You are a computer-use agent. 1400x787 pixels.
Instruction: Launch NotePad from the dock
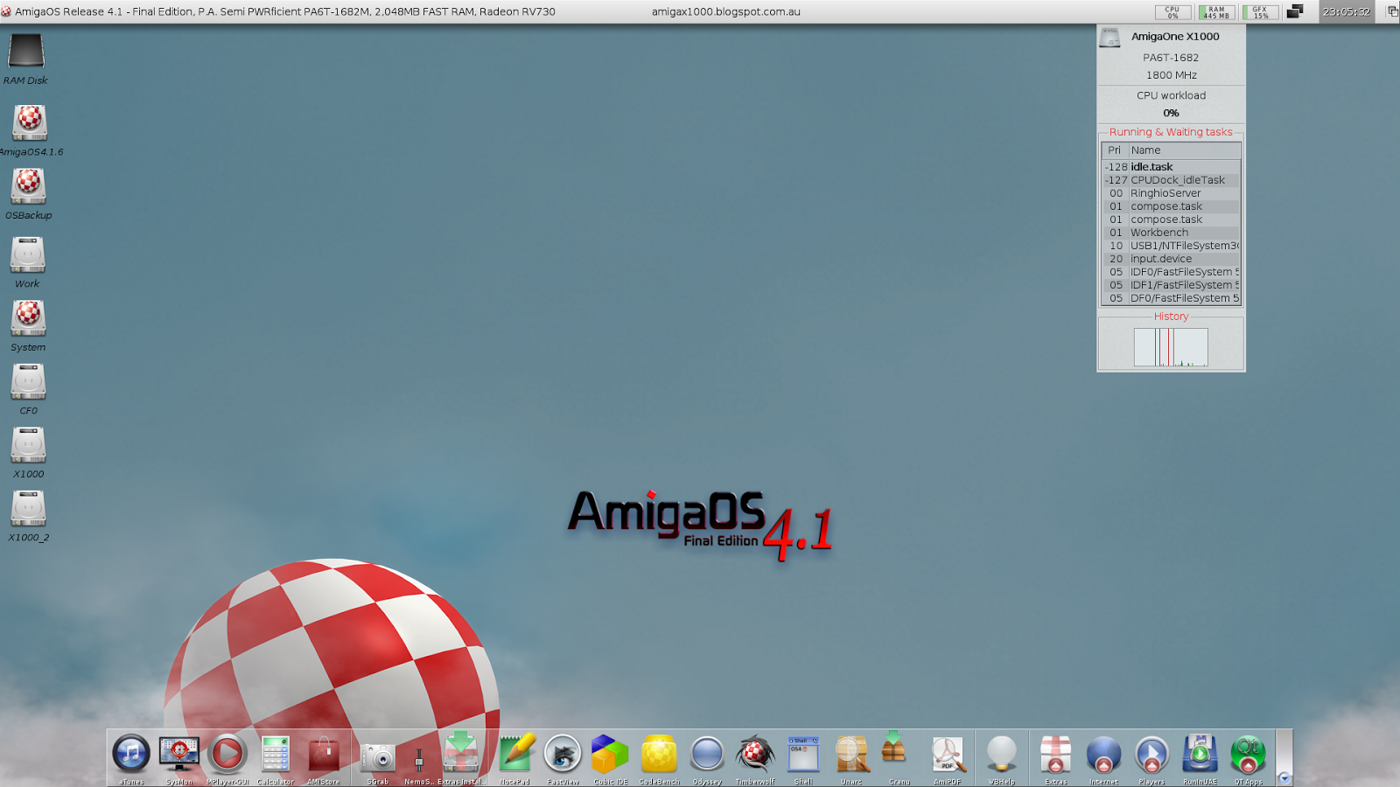coord(515,754)
